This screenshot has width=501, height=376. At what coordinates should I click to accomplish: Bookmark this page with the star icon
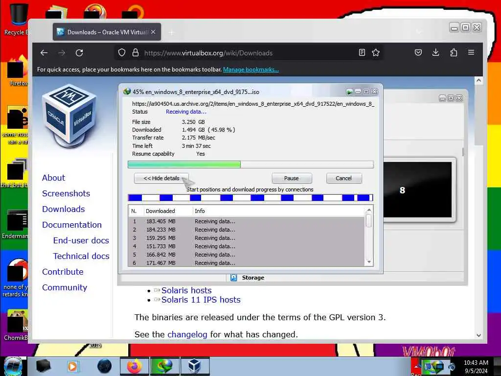[376, 53]
